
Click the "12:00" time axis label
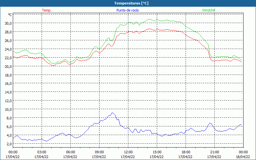tap(128, 152)
